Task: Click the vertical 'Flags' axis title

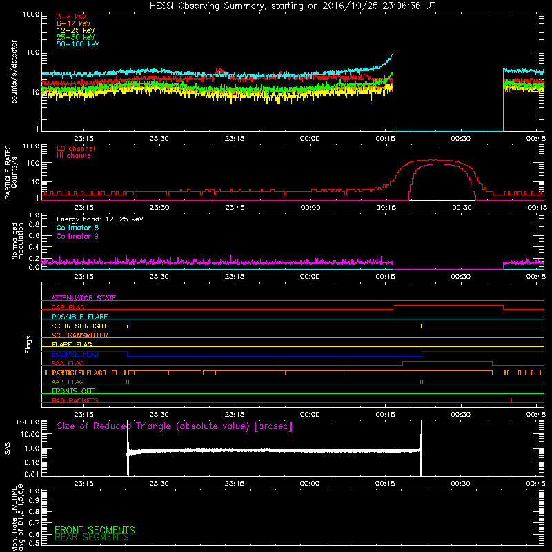Action: pos(28,344)
